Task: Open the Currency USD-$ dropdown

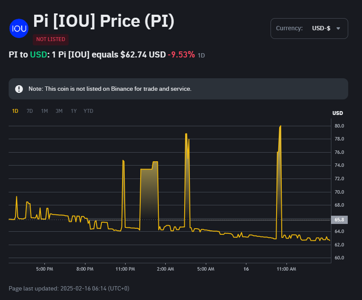Action: tap(309, 29)
